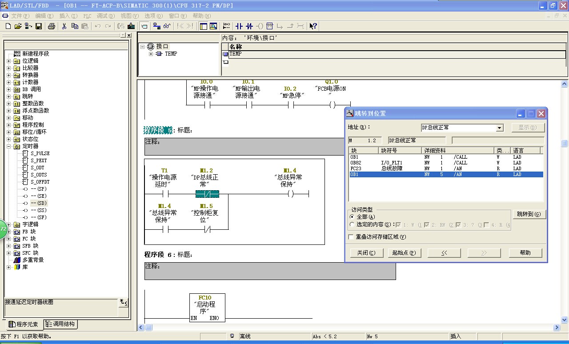Click the Open folder toolbar icon

tap(18, 26)
